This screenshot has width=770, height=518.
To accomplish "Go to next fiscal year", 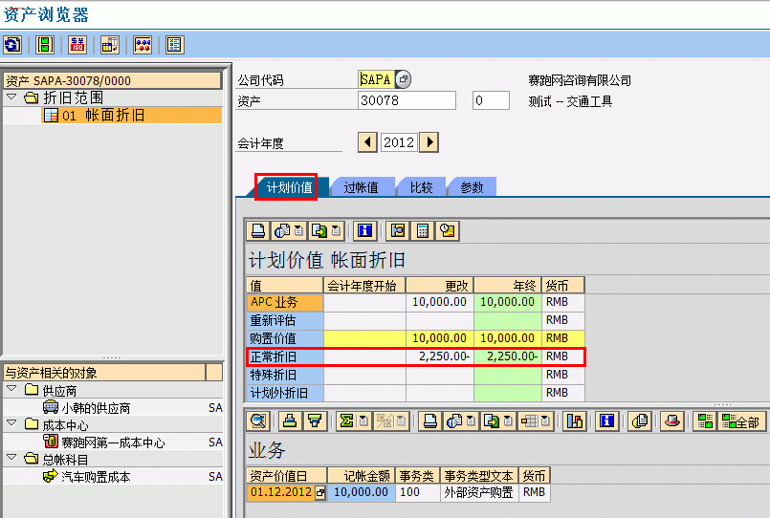I will (x=429, y=142).
